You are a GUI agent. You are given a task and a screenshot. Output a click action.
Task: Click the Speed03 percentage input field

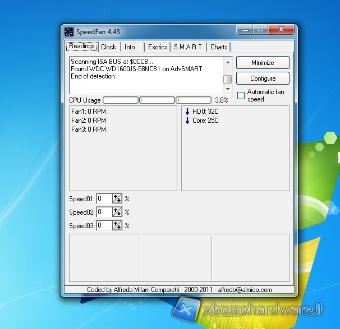[104, 225]
